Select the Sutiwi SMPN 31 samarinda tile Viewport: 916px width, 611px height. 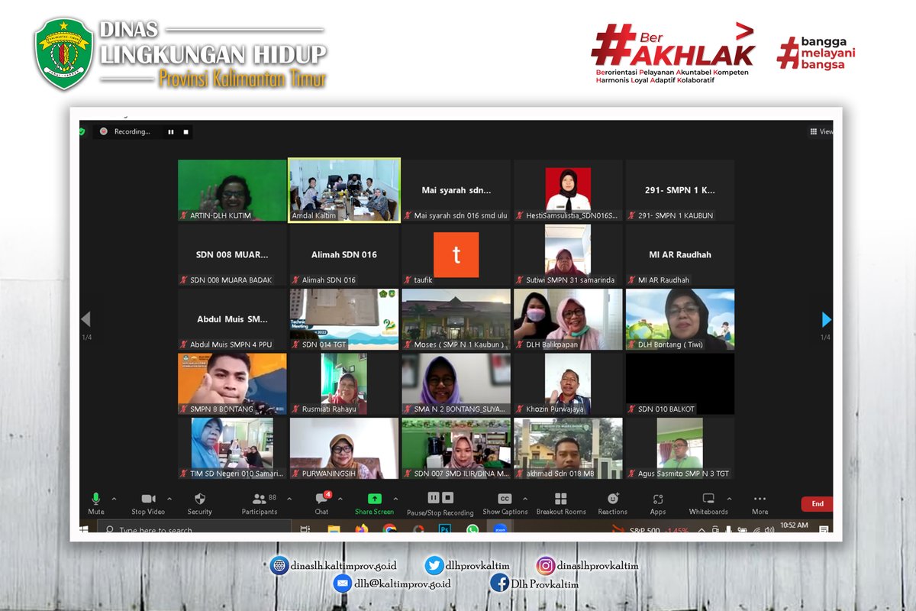click(x=567, y=255)
